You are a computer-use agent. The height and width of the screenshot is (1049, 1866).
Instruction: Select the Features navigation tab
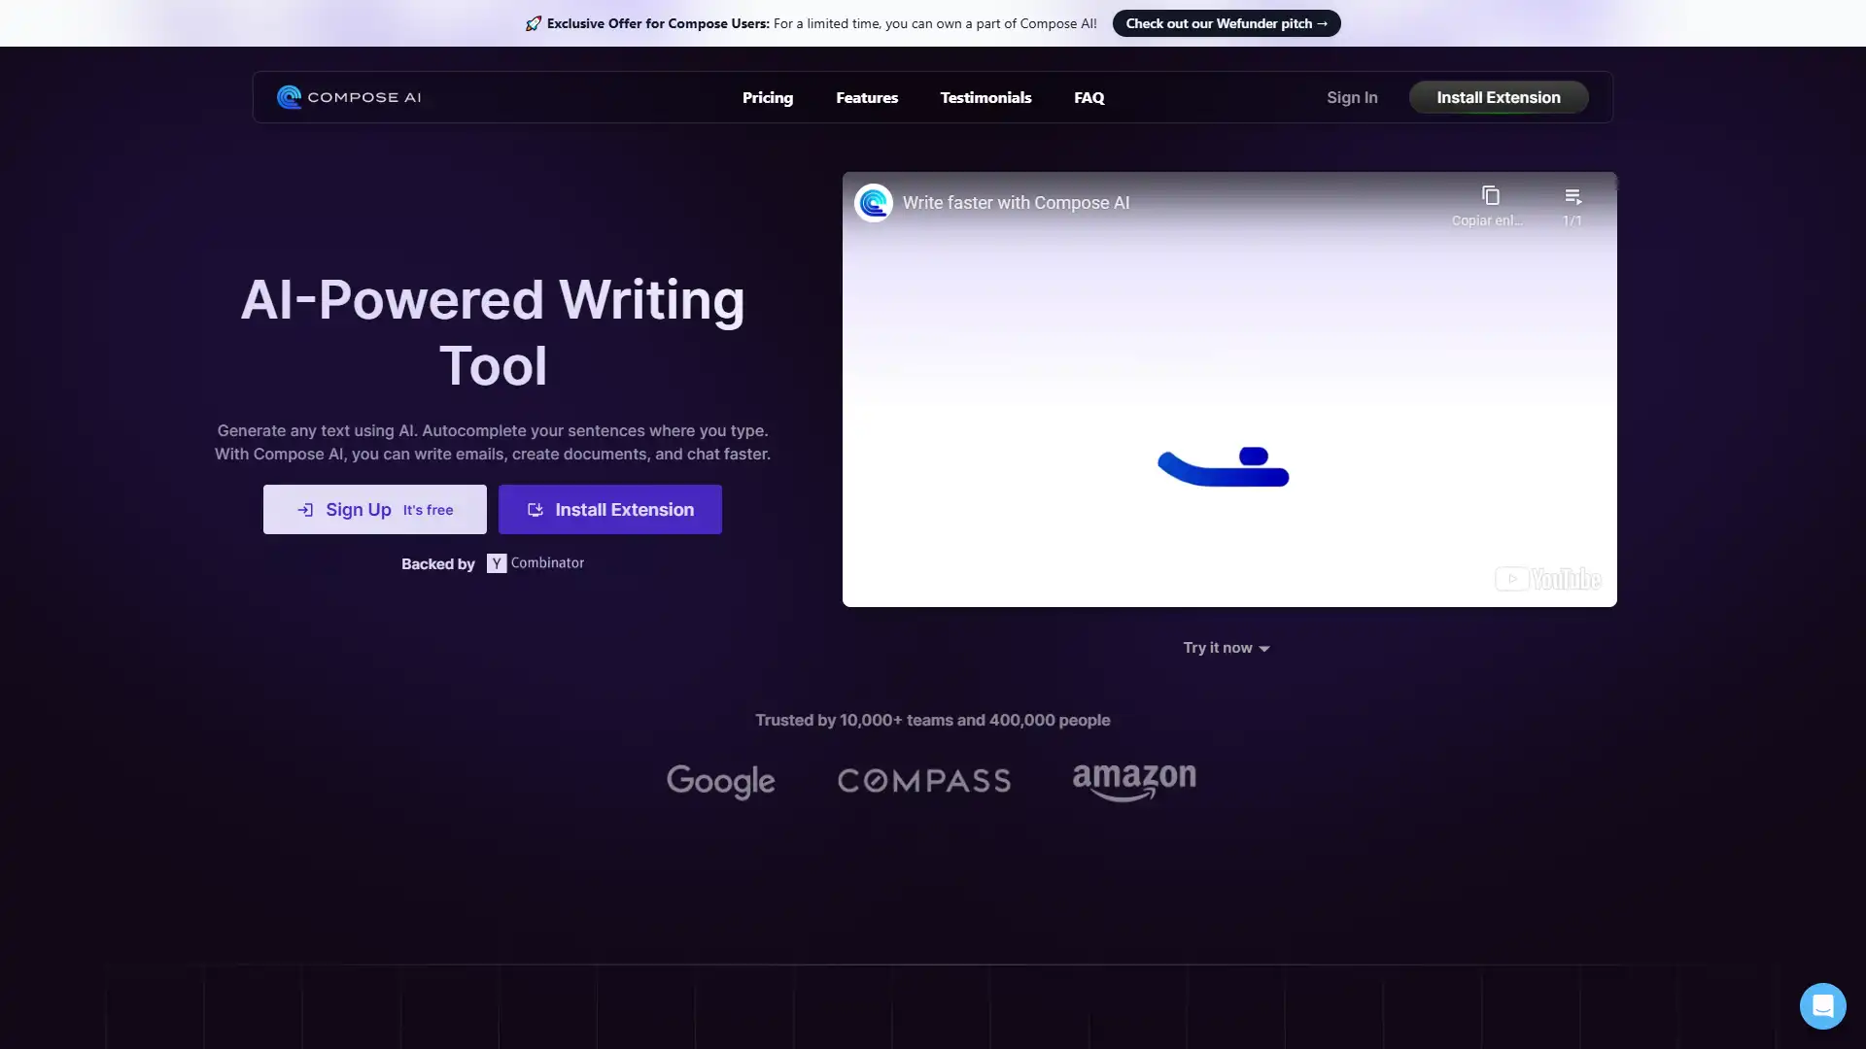[x=866, y=97]
